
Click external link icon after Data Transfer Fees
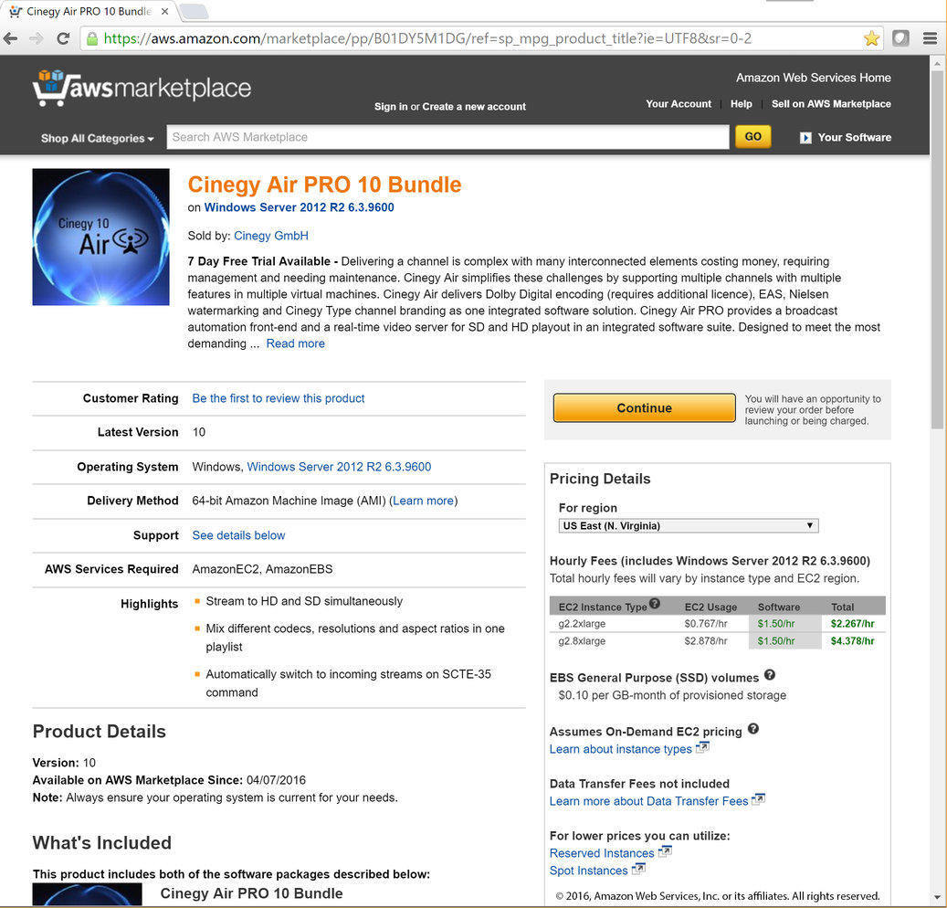(x=758, y=799)
